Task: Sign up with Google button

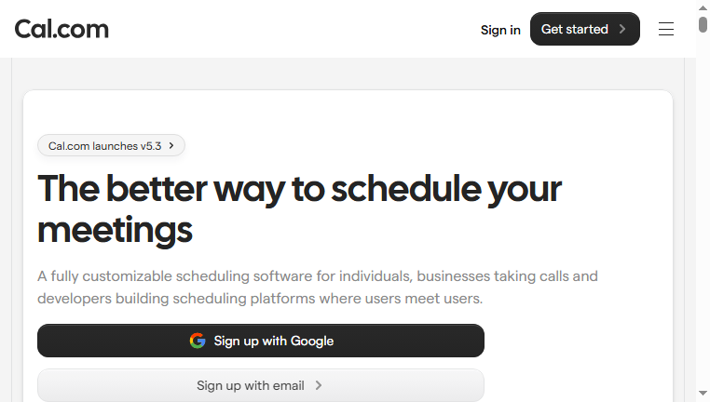Action: 261,341
